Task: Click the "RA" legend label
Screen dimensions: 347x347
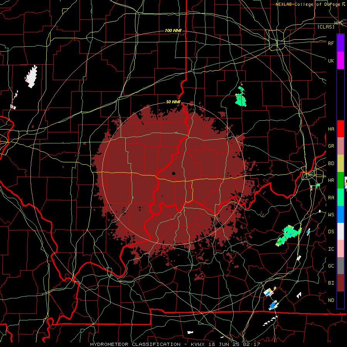Action: (x=331, y=198)
